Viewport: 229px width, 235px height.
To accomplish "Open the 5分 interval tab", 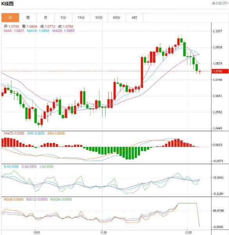I will click(63, 18).
